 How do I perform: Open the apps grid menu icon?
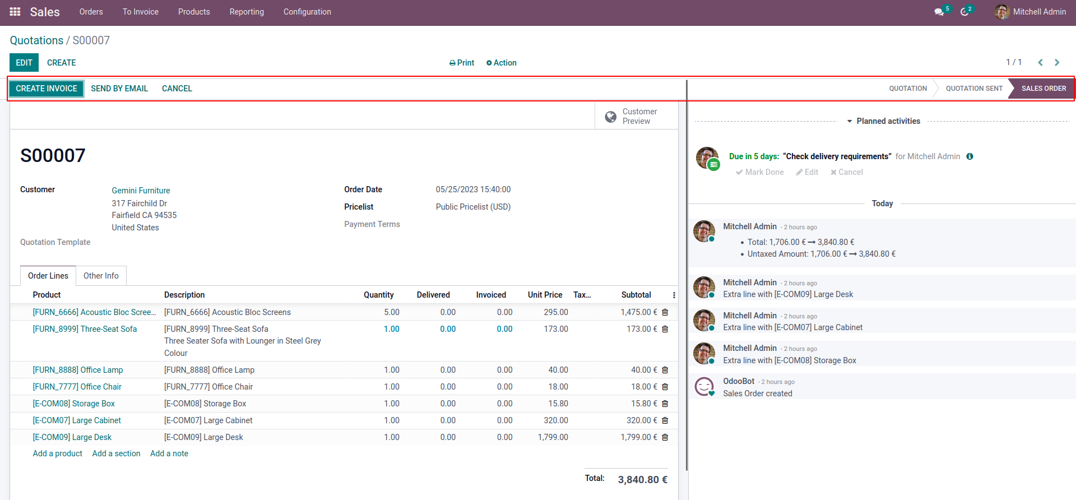(x=15, y=12)
